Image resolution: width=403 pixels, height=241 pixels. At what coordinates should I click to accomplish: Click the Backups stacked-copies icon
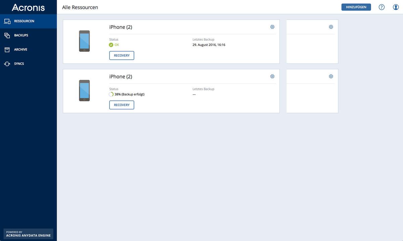tap(7, 35)
